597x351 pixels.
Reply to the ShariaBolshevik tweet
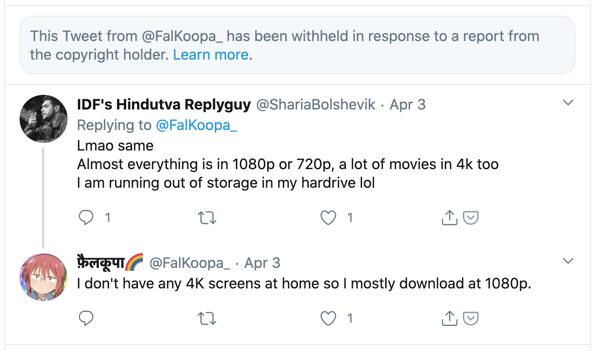tap(86, 218)
